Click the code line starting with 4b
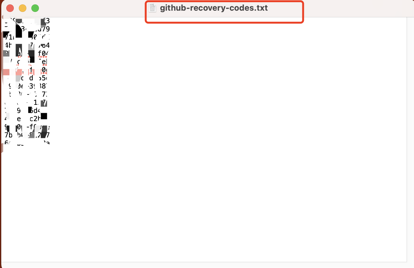The height and width of the screenshot is (268, 414). (27, 46)
